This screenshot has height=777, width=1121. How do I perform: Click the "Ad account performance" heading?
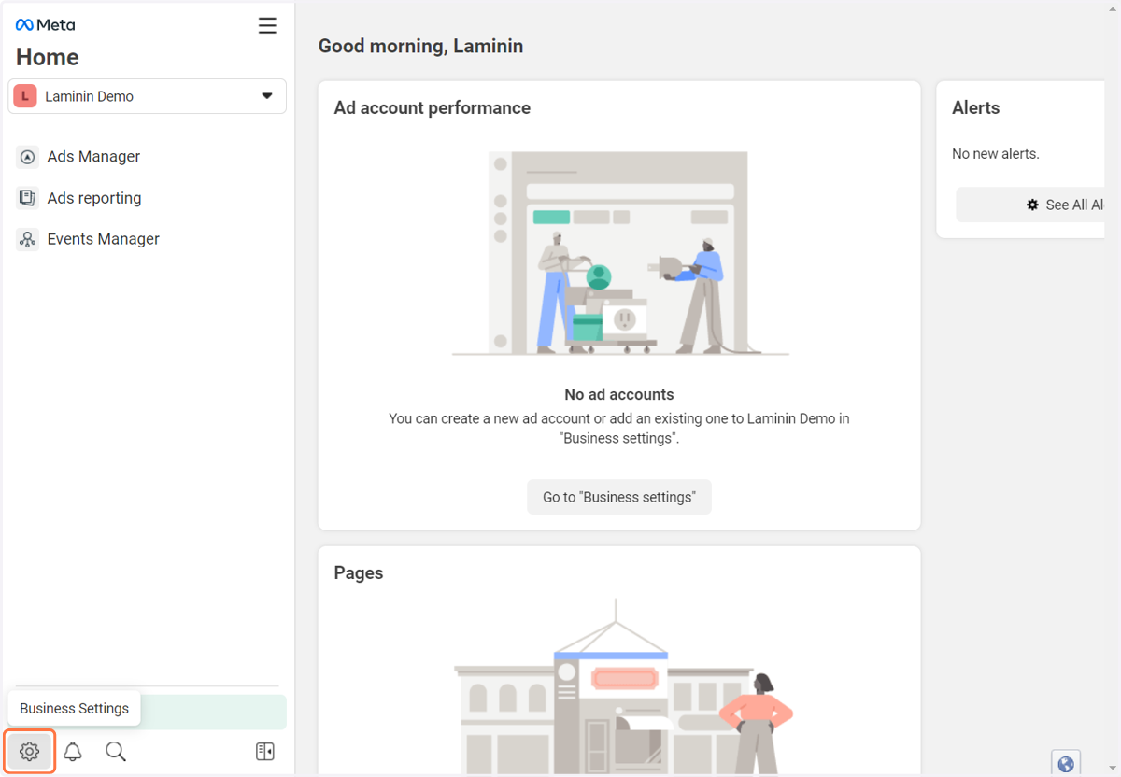tap(433, 107)
